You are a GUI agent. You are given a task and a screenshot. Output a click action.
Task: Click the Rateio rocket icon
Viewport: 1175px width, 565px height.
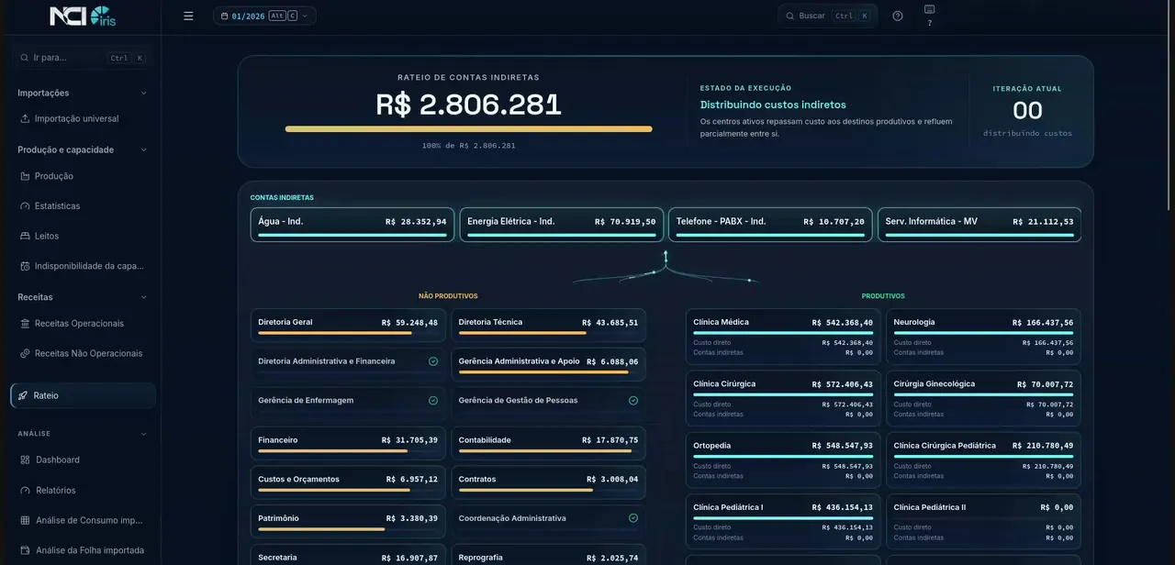[22, 395]
